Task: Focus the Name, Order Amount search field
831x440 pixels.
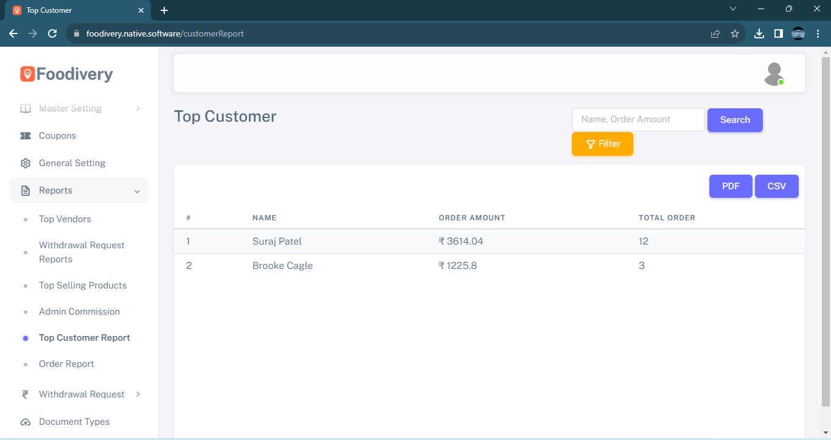Action: click(x=638, y=120)
